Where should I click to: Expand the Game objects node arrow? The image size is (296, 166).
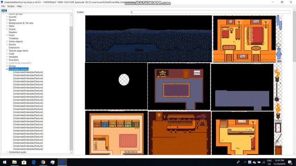point(7,41)
